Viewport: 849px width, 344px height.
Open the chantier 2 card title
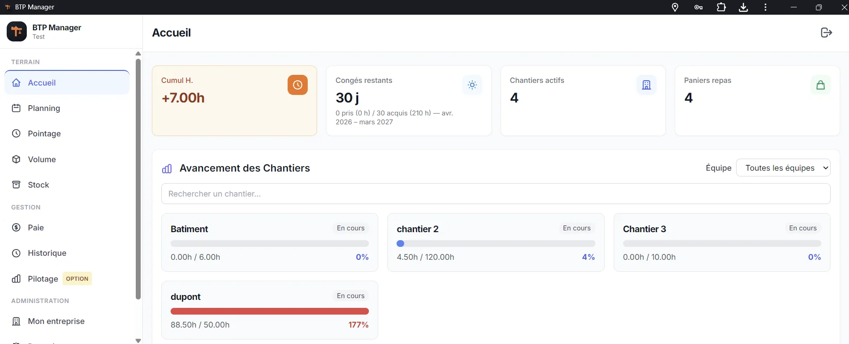point(418,229)
